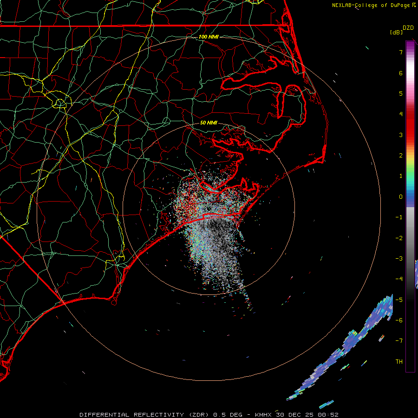Click the -1 value on the scale

[x=399, y=217]
